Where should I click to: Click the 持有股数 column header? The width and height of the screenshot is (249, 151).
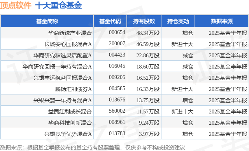point(144,21)
